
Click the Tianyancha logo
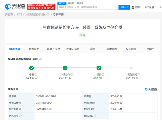pos(15,6)
